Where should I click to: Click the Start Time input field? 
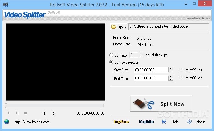click(151, 70)
